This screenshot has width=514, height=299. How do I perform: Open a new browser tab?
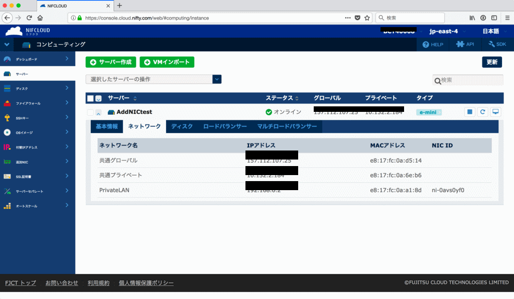coord(119,6)
